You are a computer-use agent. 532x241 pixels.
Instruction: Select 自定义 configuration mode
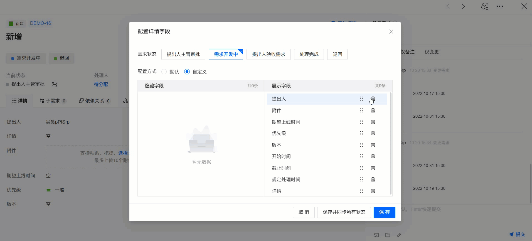[196, 72]
